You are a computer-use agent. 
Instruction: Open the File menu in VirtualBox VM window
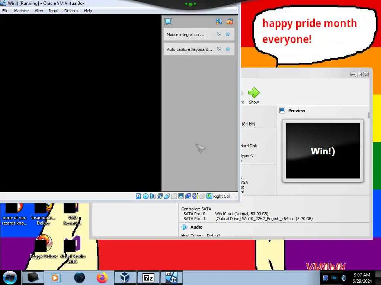pos(5,11)
